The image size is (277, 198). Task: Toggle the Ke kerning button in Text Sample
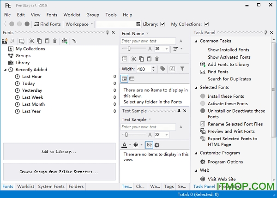coord(149,145)
